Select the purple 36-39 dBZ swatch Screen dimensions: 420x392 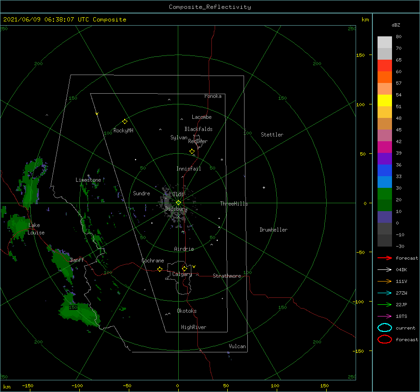point(385,158)
